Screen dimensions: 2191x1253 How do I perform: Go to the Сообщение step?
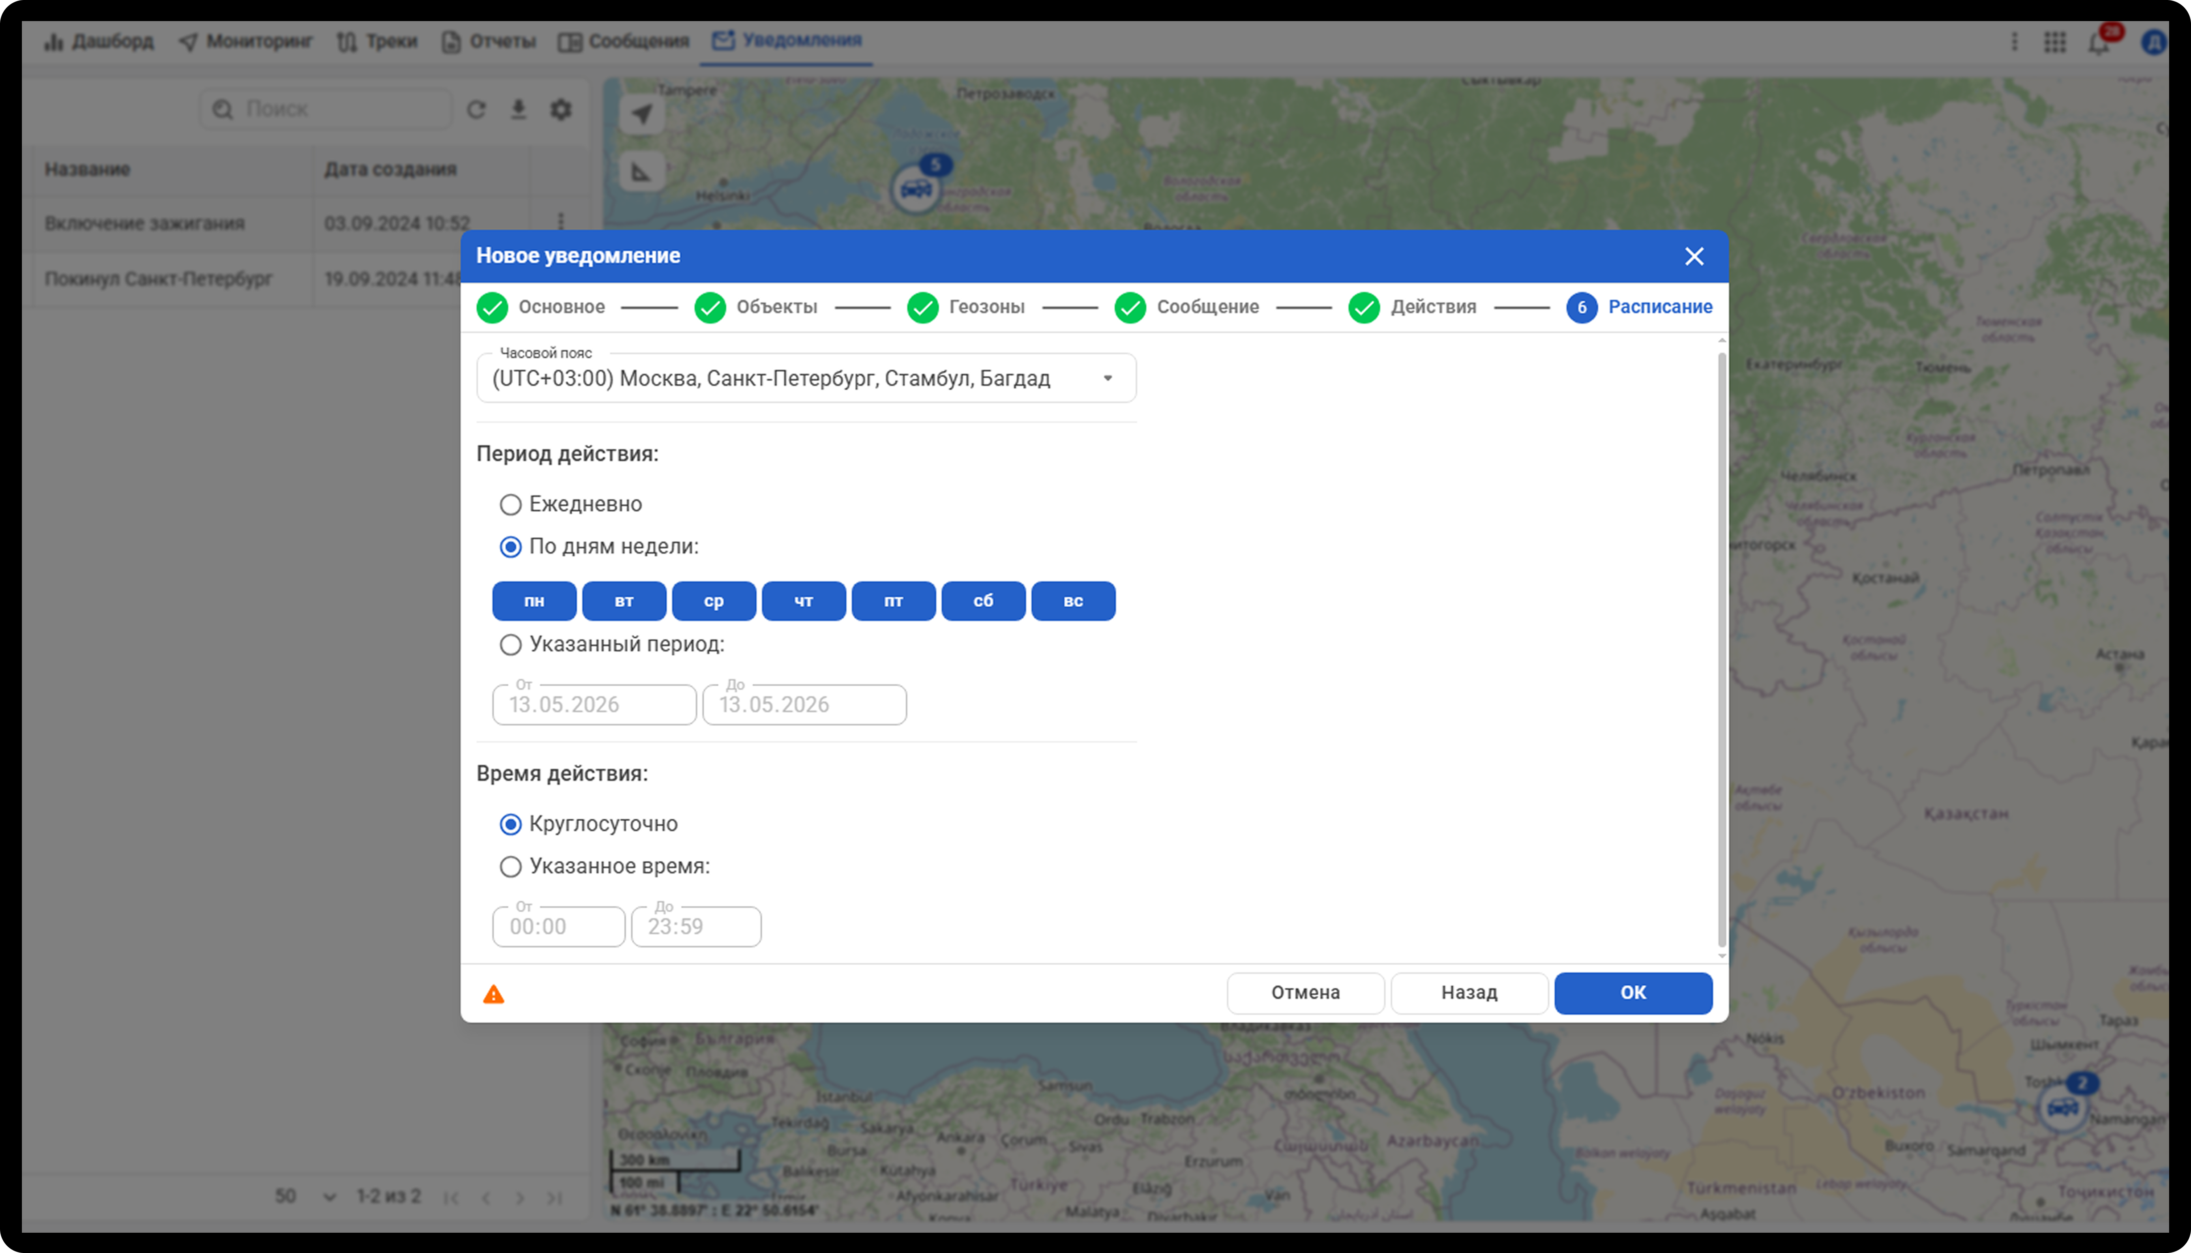(x=1186, y=307)
